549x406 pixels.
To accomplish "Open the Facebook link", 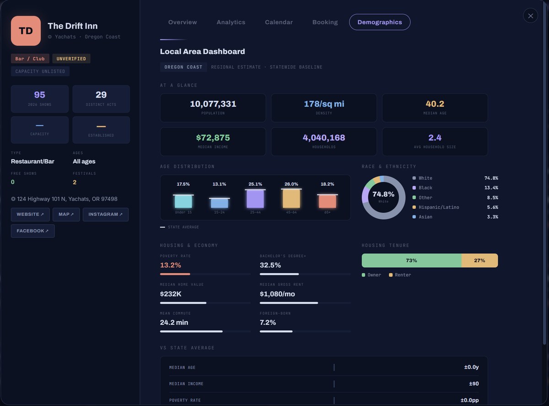I will 33,231.
